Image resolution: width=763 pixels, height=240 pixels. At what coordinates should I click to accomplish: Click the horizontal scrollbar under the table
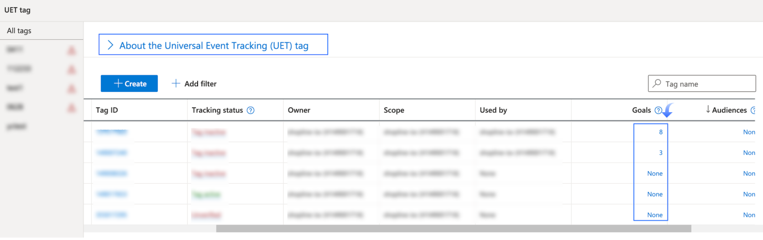454,228
